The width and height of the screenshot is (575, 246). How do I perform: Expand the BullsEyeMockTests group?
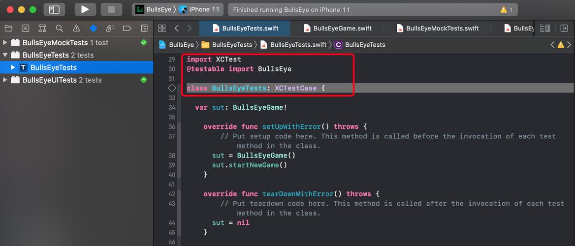pyautogui.click(x=5, y=42)
